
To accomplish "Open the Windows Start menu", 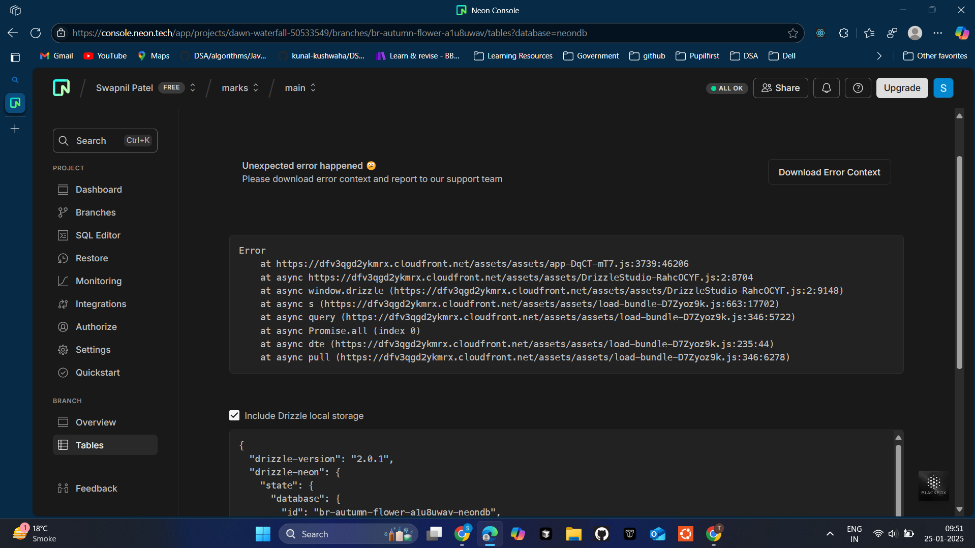I will click(263, 534).
